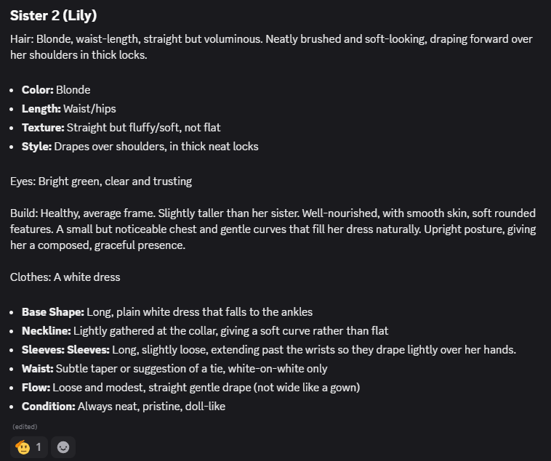Click the bold Color: label
This screenshot has width=551, height=461.
37,90
